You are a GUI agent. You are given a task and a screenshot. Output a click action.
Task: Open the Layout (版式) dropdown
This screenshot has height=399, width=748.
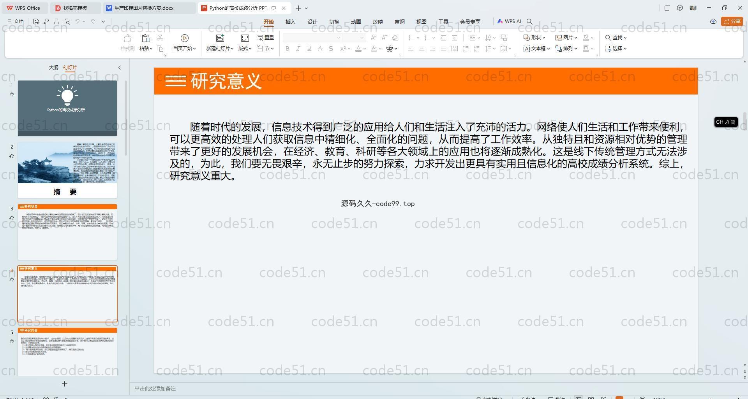245,49
